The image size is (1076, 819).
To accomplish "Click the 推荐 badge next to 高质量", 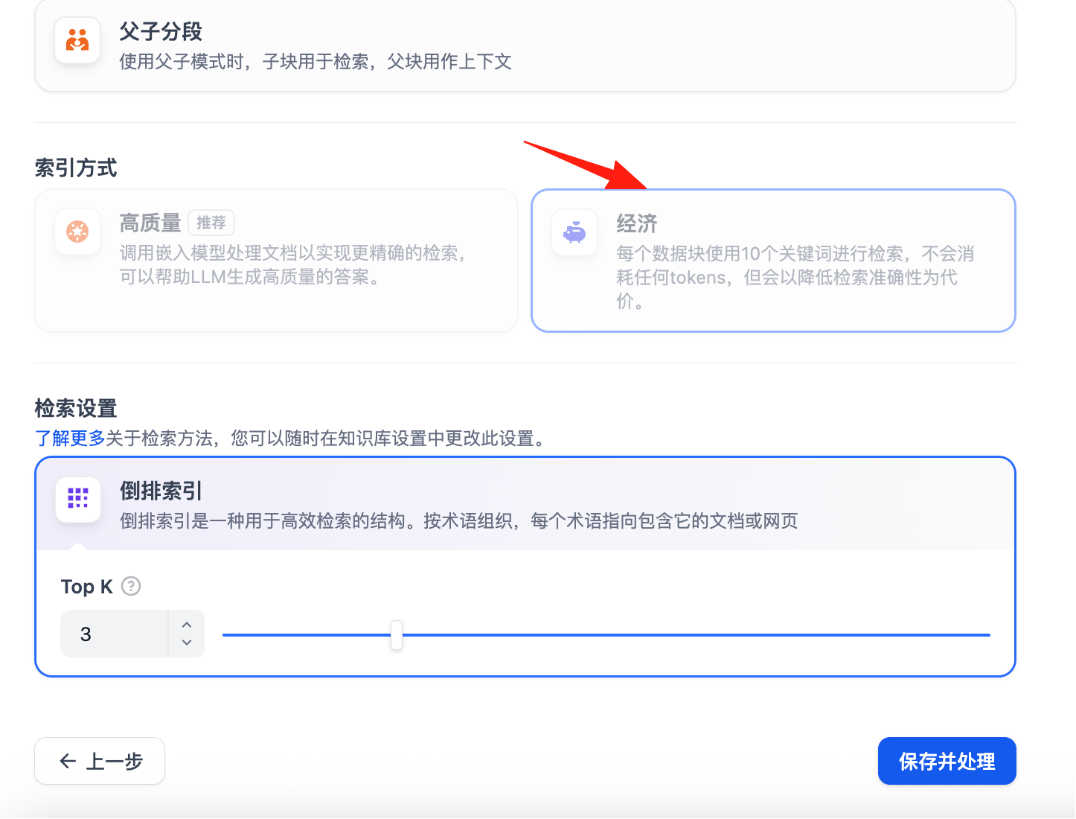I will pos(211,223).
